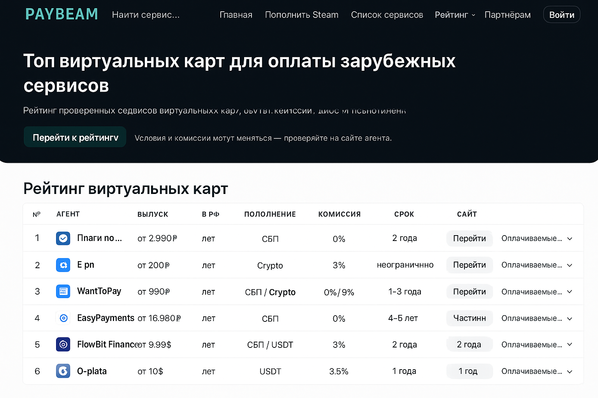
Task: Click the 0%/9% commission cell
Action: coord(339,292)
